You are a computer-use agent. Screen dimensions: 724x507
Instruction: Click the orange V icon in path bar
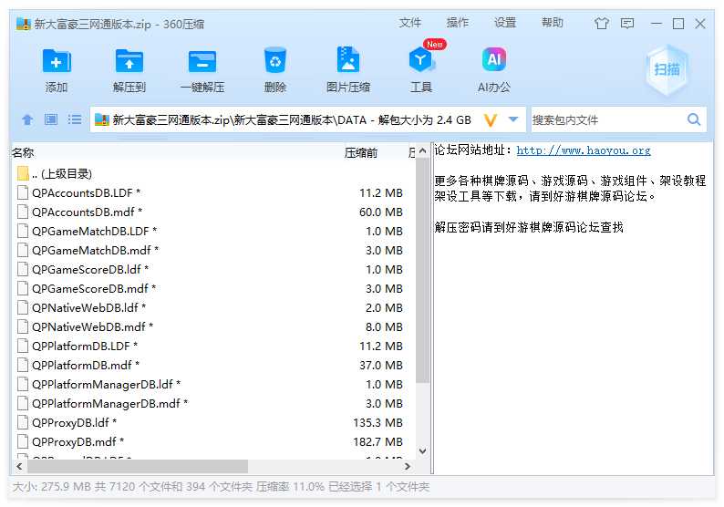click(491, 120)
